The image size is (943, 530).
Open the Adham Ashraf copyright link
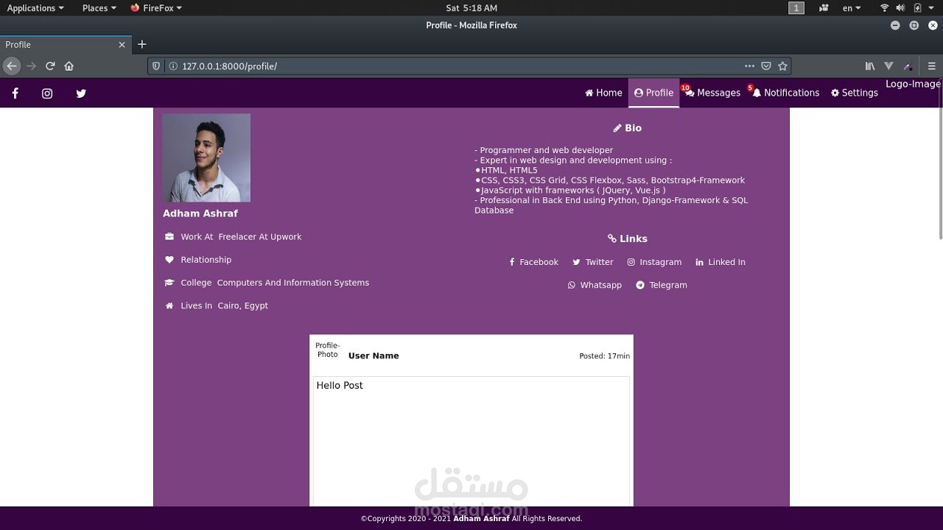pyautogui.click(x=480, y=518)
